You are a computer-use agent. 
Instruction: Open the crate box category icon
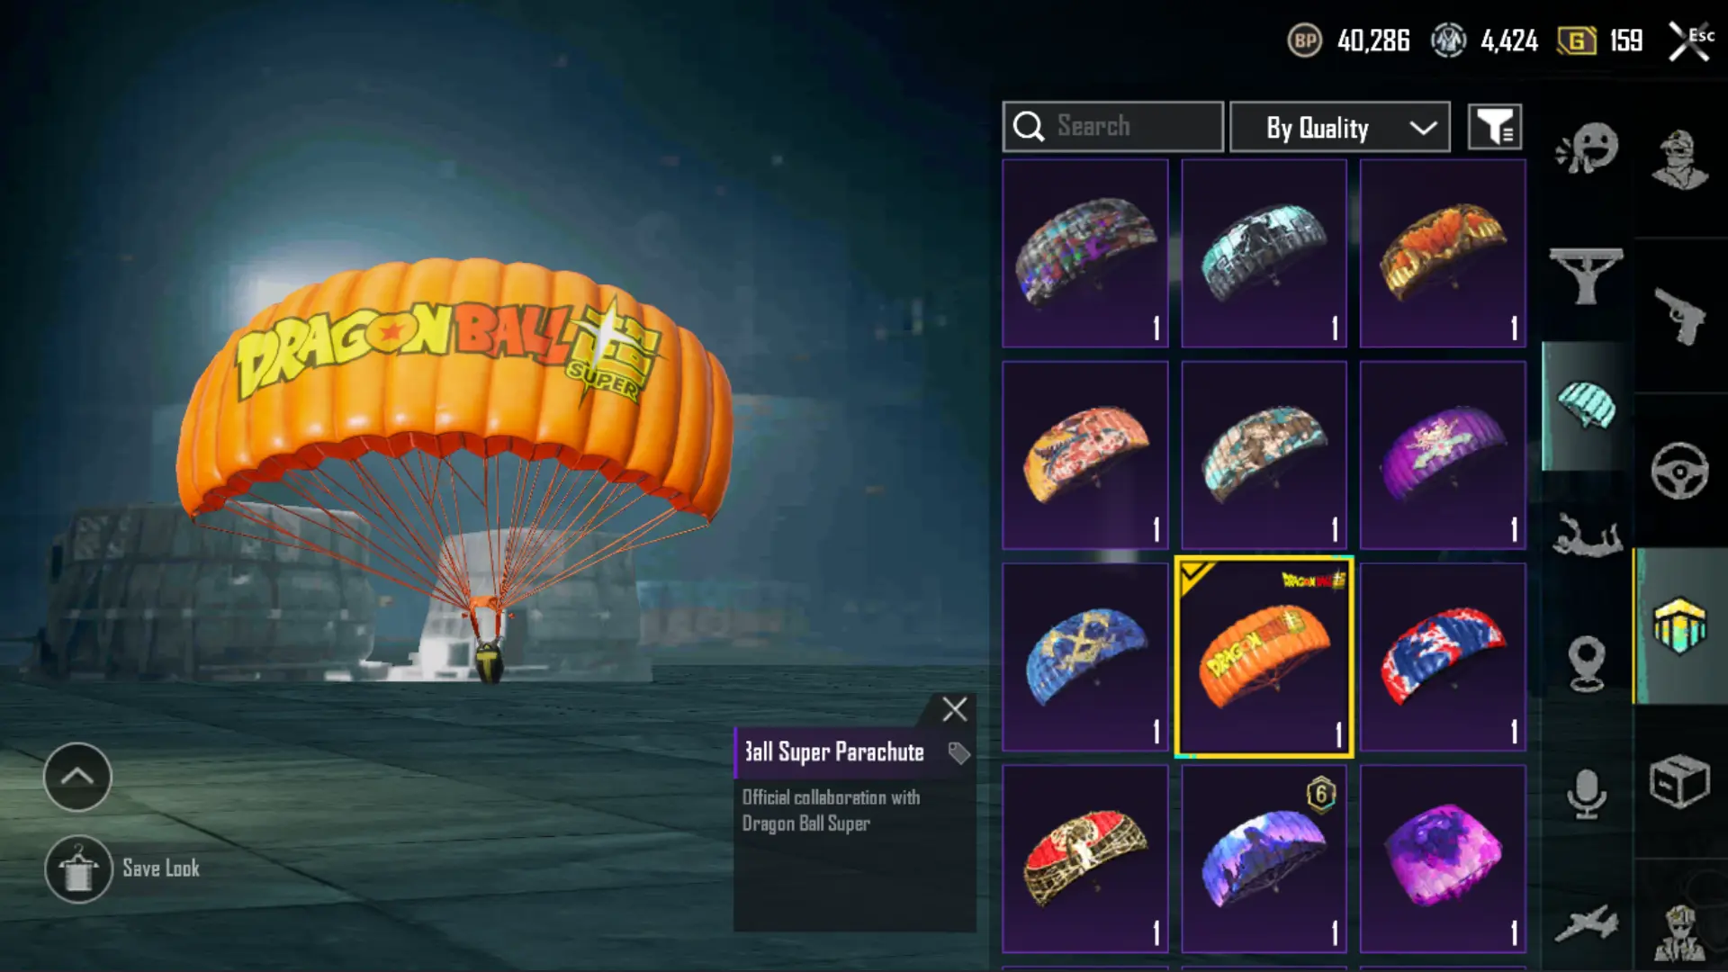coord(1679,780)
